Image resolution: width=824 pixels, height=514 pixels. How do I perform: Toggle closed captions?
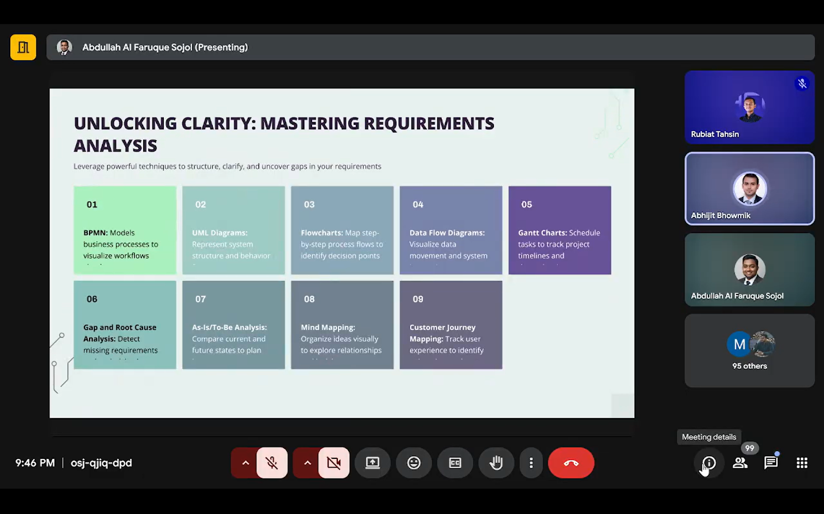(x=455, y=463)
